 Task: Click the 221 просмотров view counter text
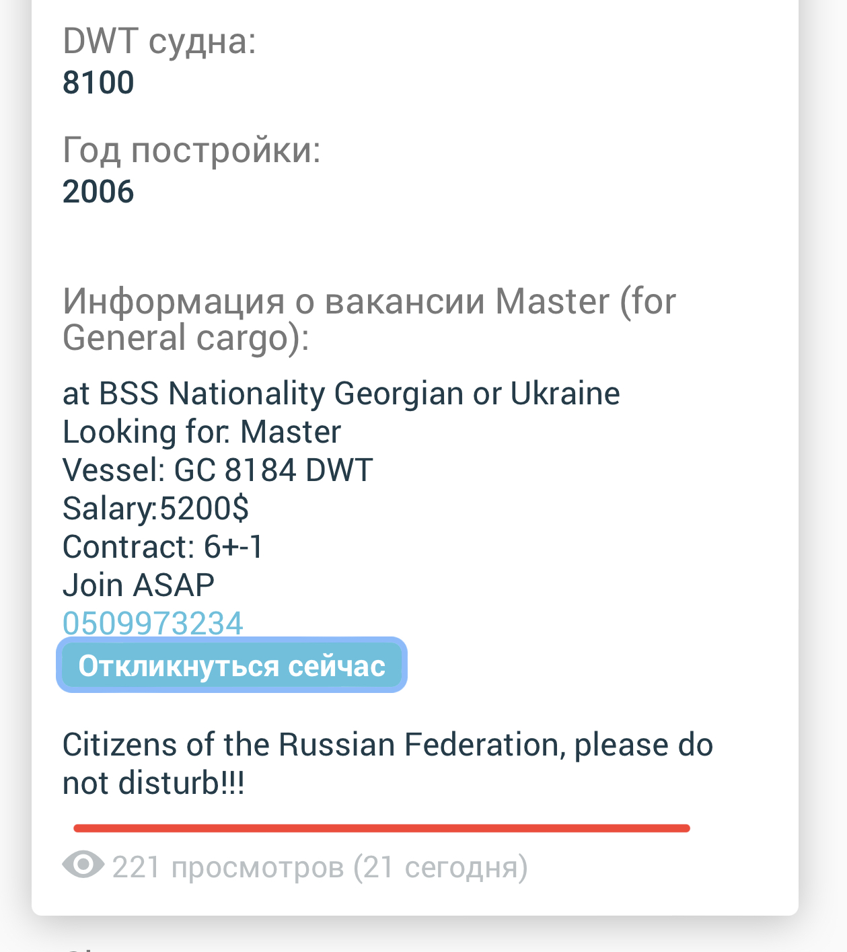pos(228,867)
